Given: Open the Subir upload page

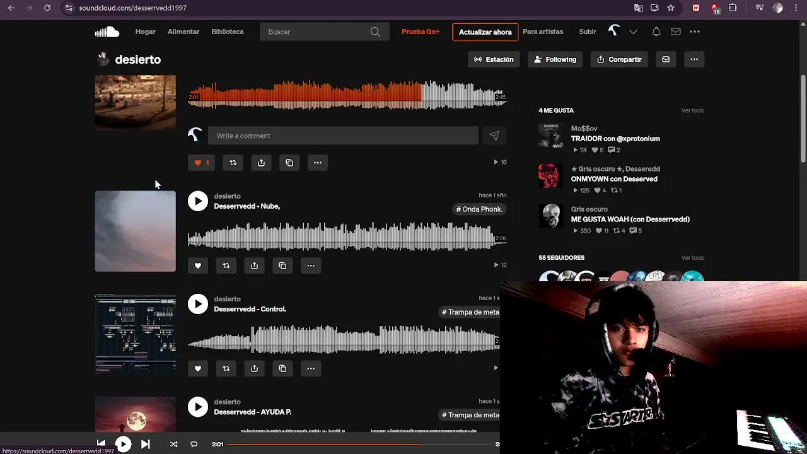Looking at the screenshot, I should pos(588,32).
